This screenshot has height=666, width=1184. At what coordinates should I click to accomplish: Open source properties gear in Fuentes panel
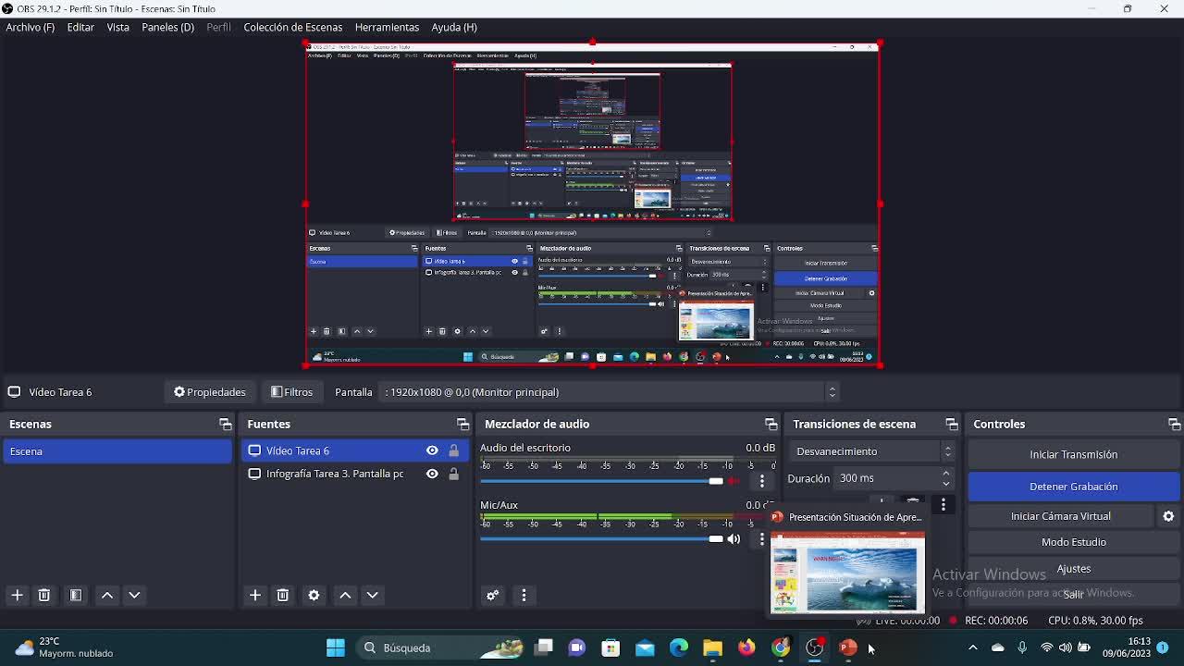tap(314, 596)
